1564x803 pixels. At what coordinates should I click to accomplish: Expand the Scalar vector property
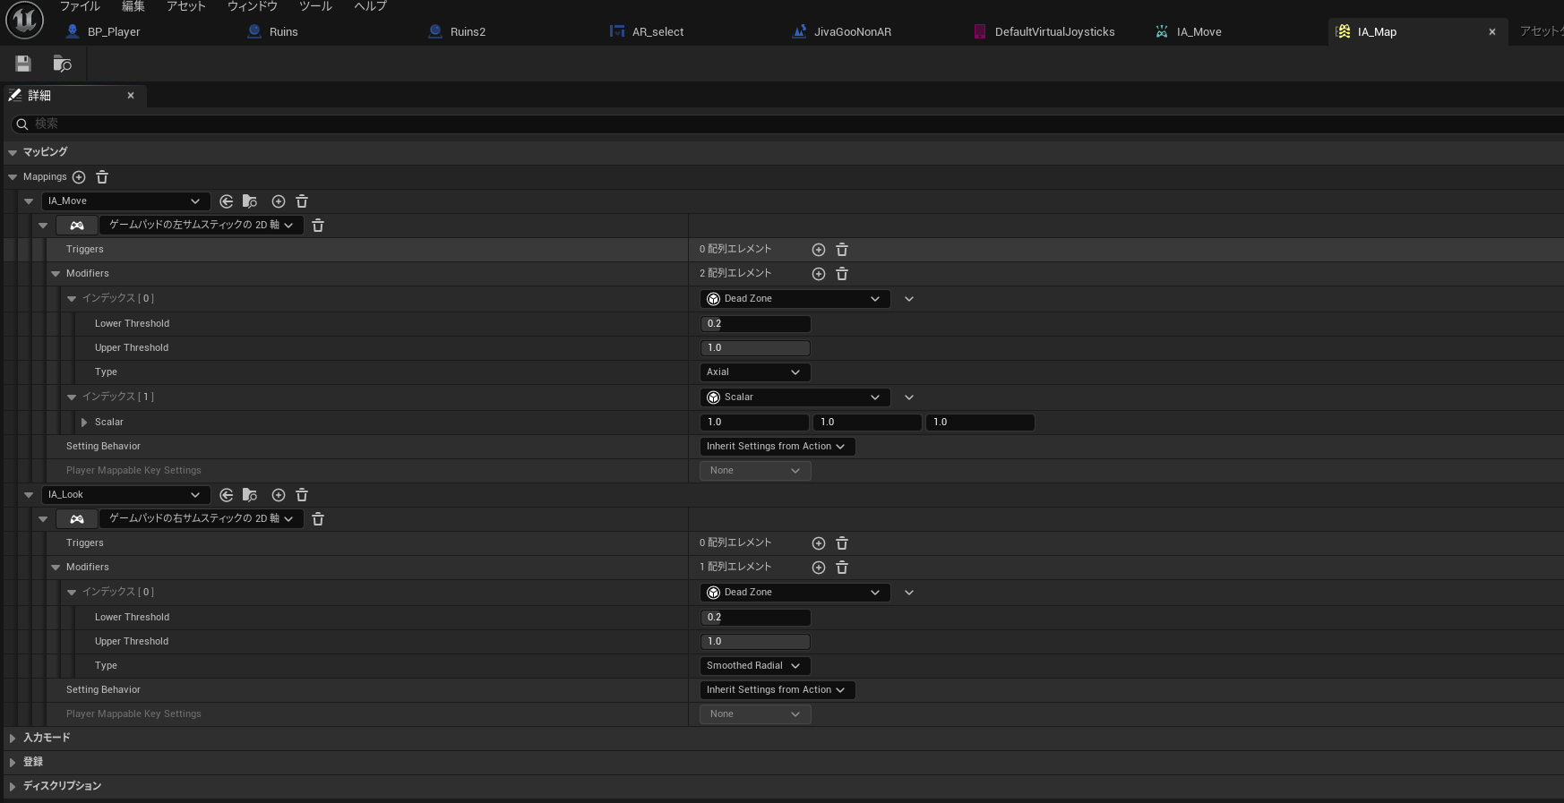(84, 423)
